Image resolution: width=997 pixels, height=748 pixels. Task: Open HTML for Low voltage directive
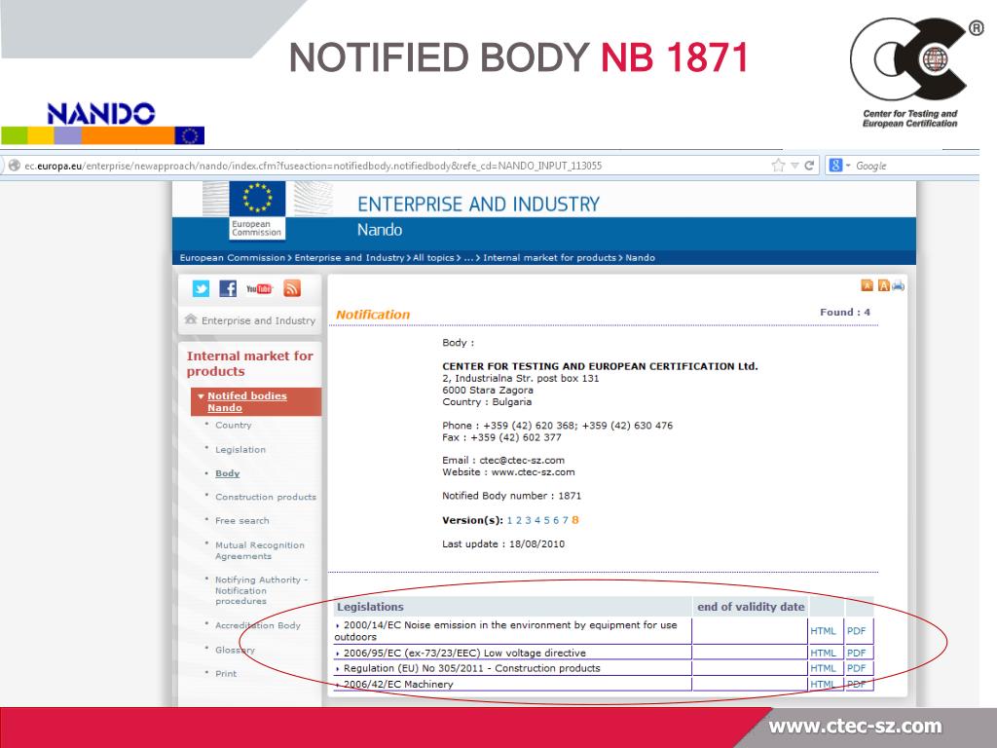823,654
